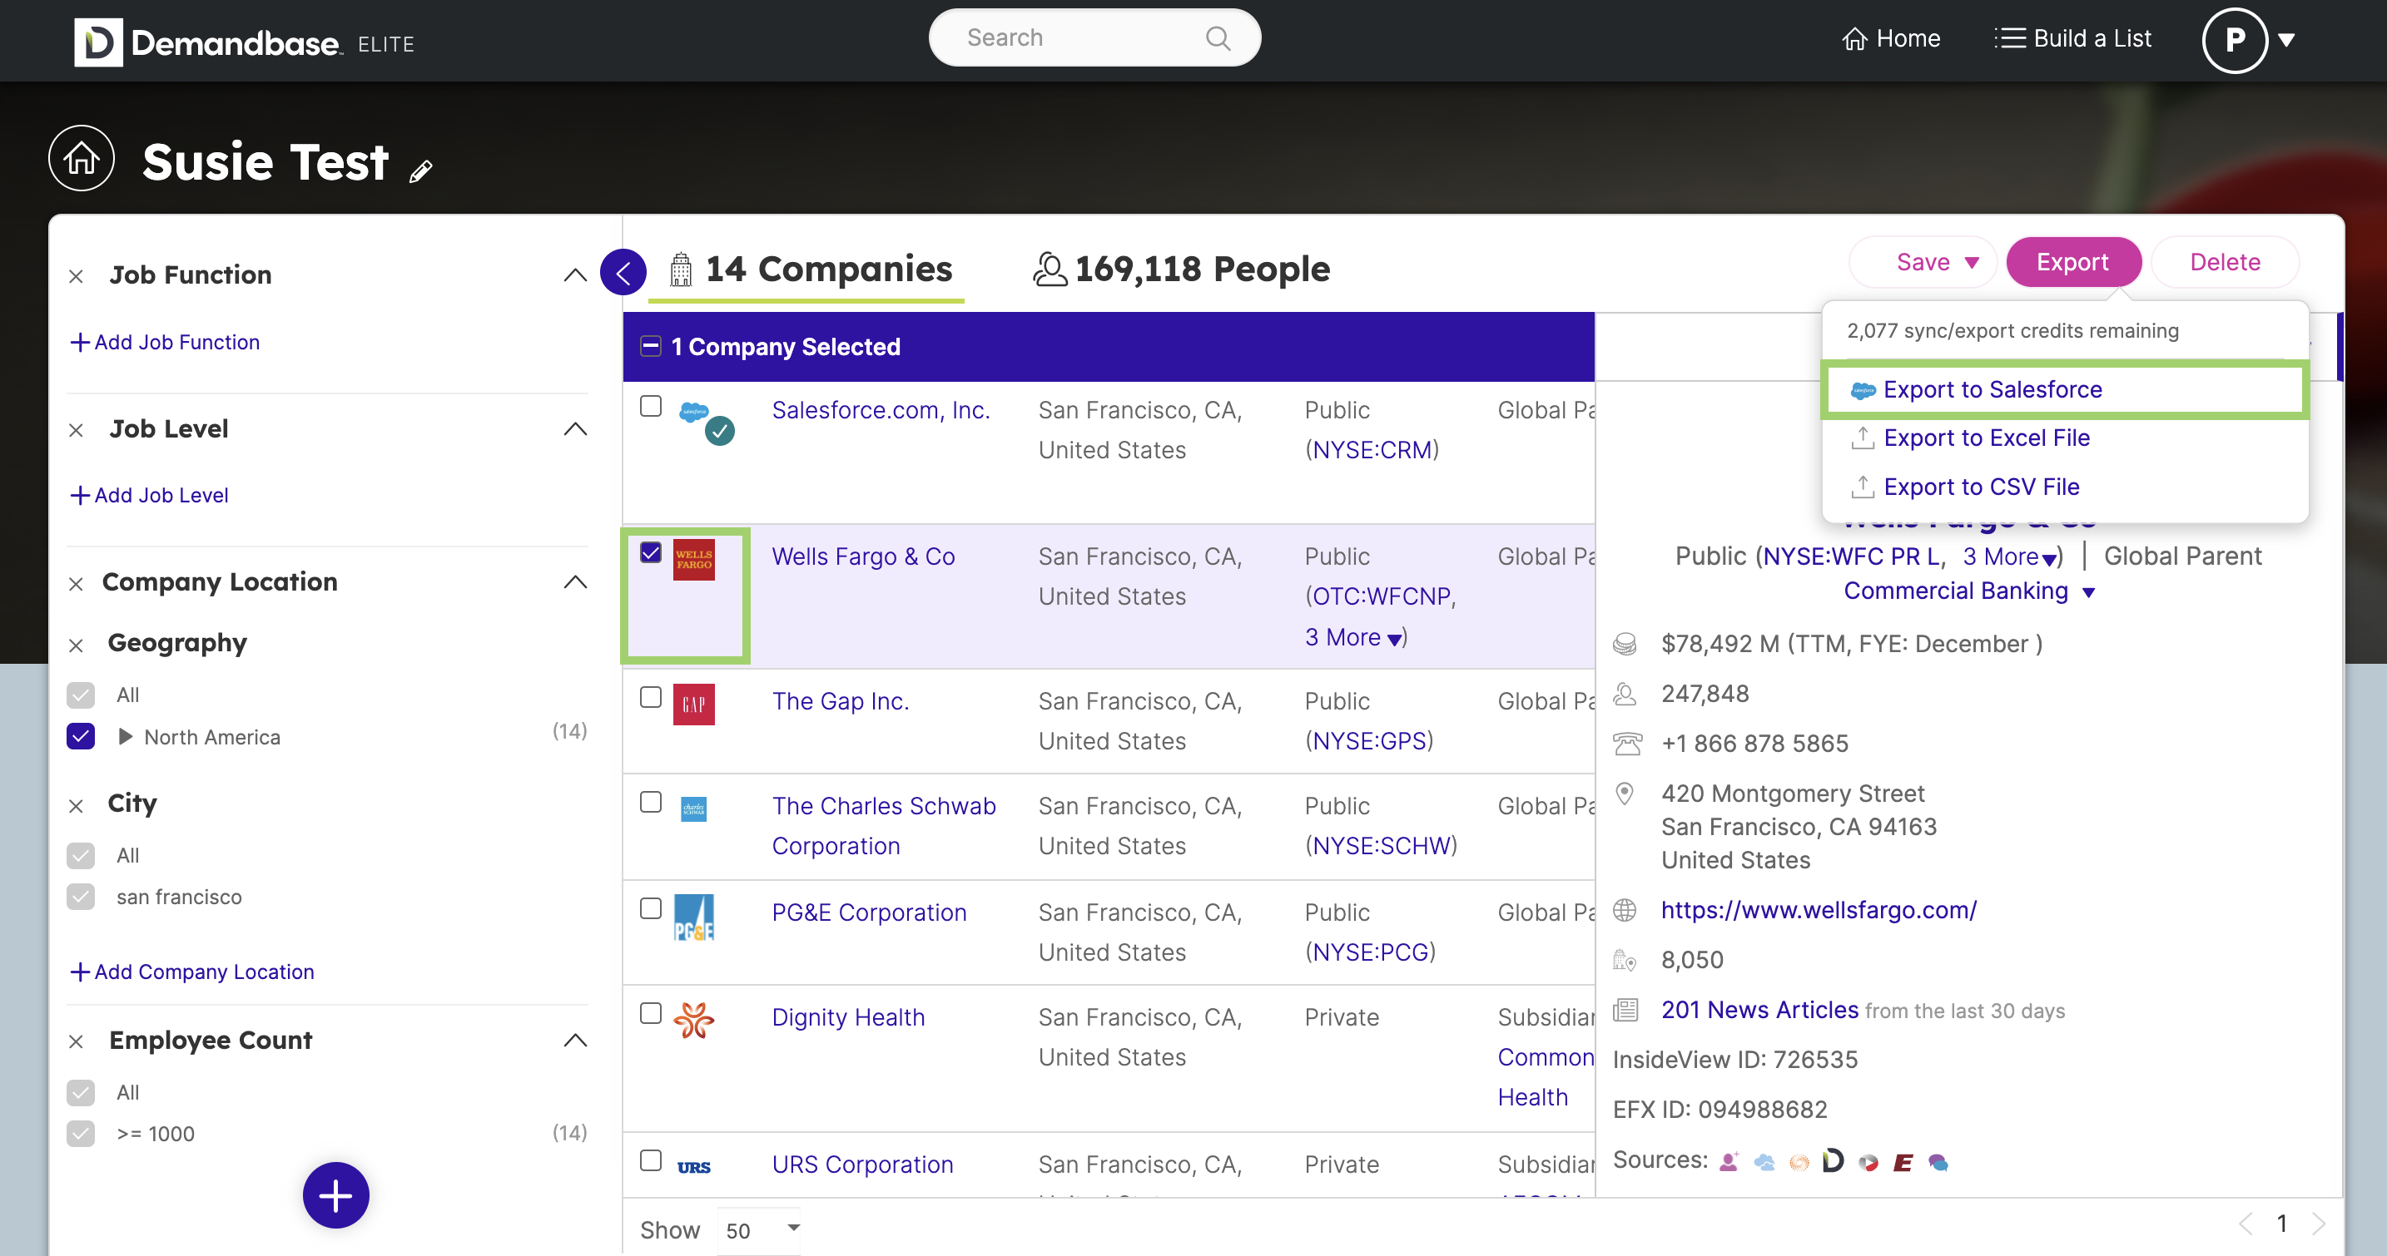
Task: Toggle the san francisco city checkbox
Action: click(x=81, y=897)
